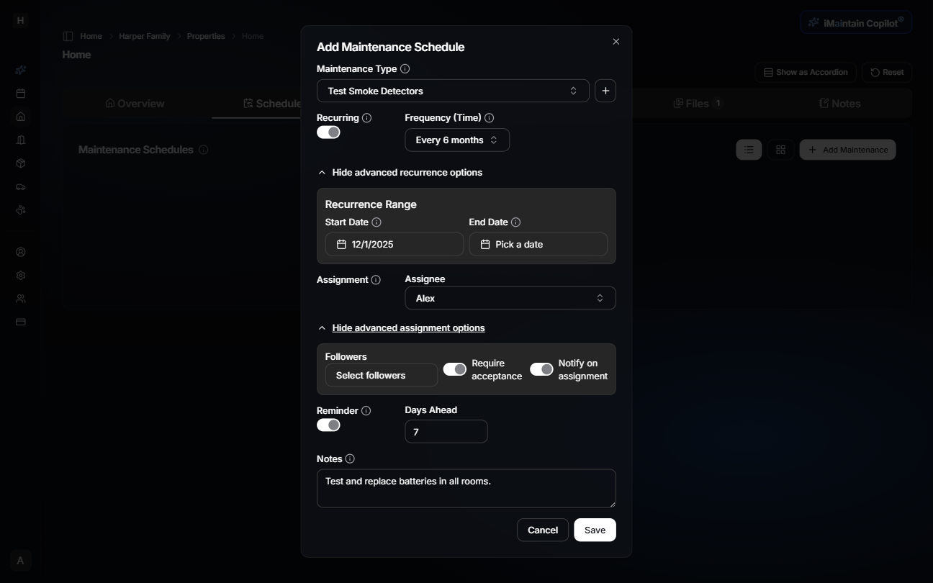Viewport: 933px width, 583px height.
Task: Click the End Date Pick a date field
Action: 538,244
